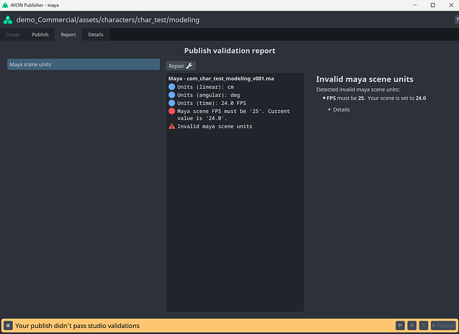Screen dimensions: 459x334
Task: Click the reset/refresh icon in footer
Action: click(x=400, y=325)
